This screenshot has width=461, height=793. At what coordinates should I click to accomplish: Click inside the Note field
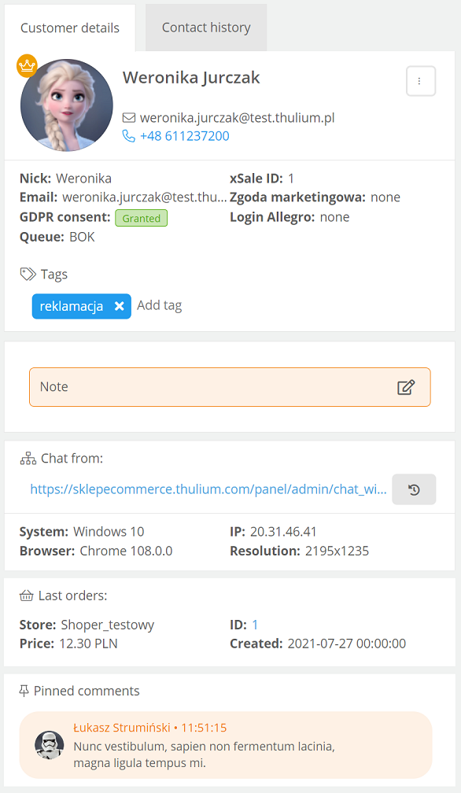[230, 387]
